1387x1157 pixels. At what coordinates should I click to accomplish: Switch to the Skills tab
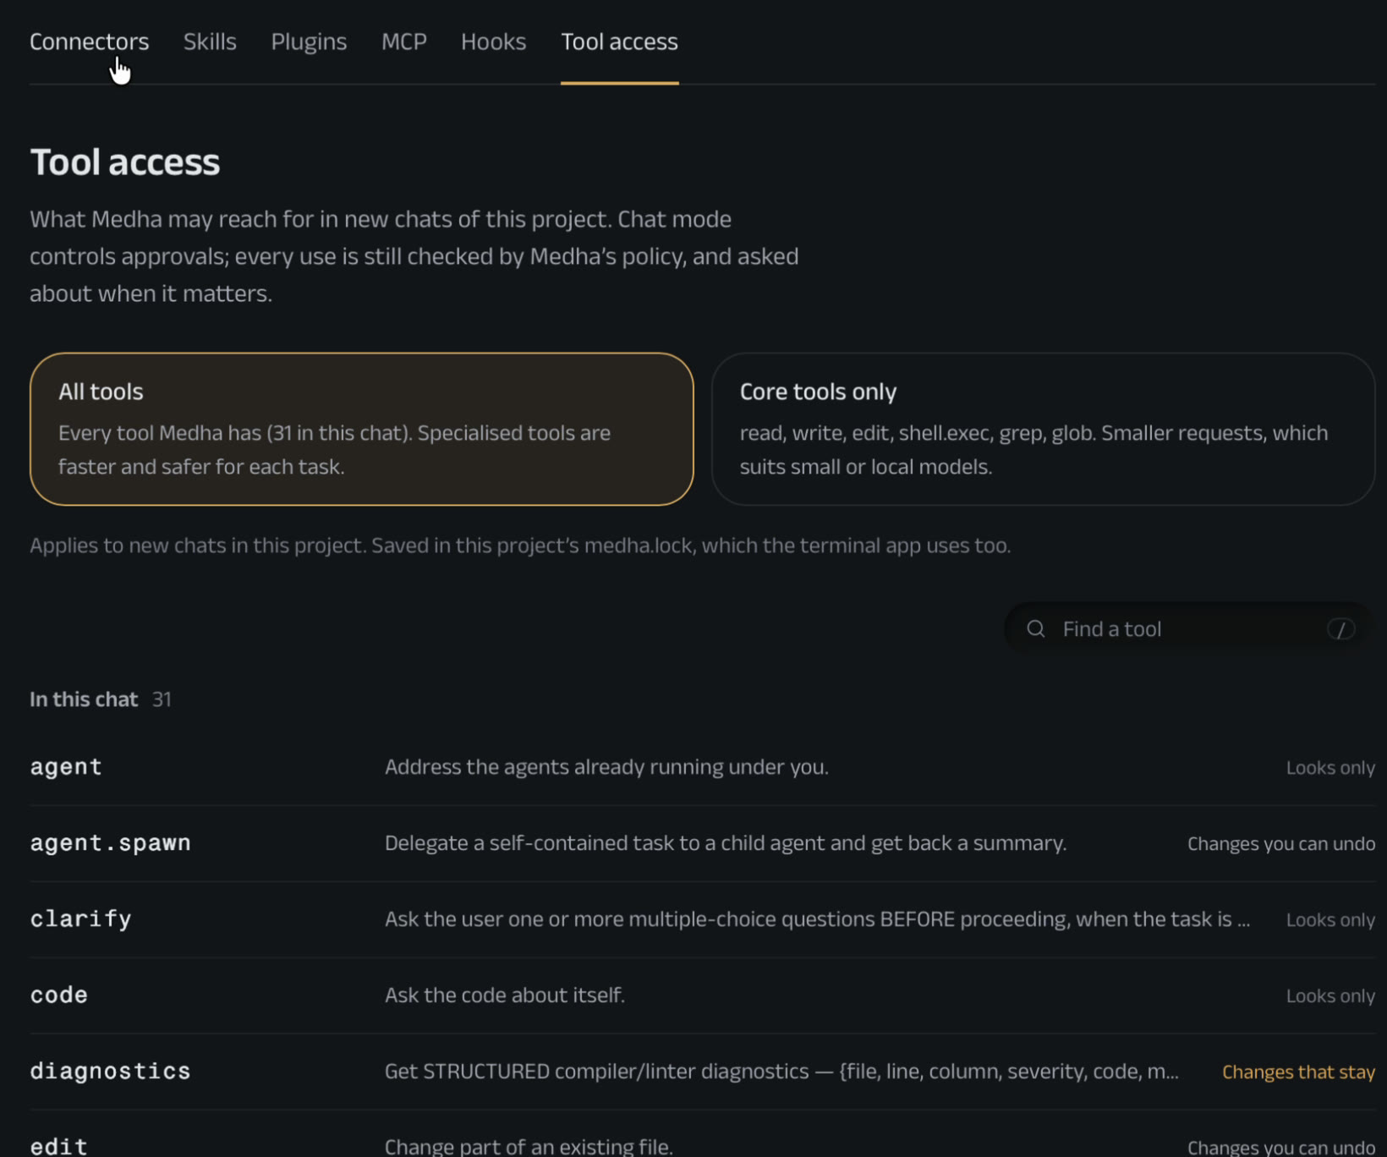[210, 41]
